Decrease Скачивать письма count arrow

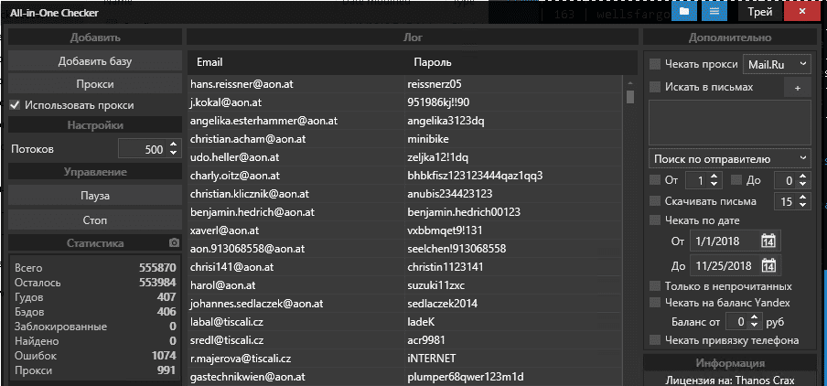802,205
